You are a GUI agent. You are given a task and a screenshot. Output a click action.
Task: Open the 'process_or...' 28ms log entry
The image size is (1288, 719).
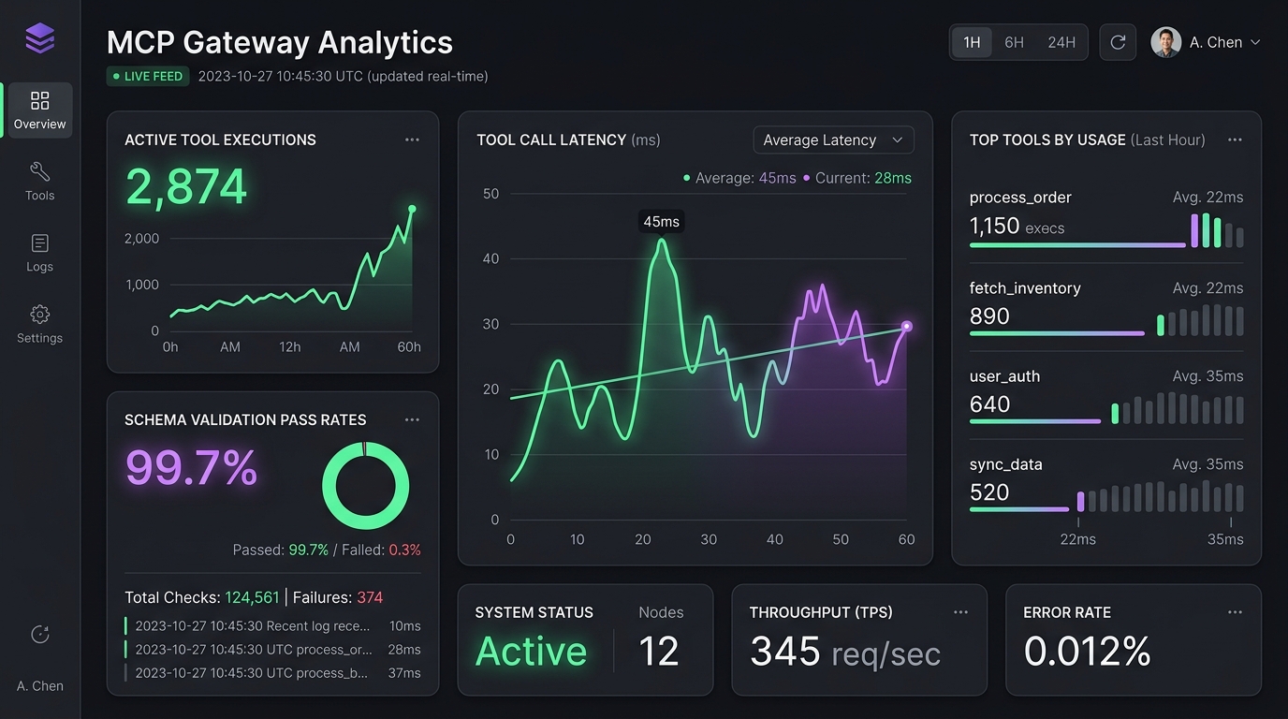point(273,649)
